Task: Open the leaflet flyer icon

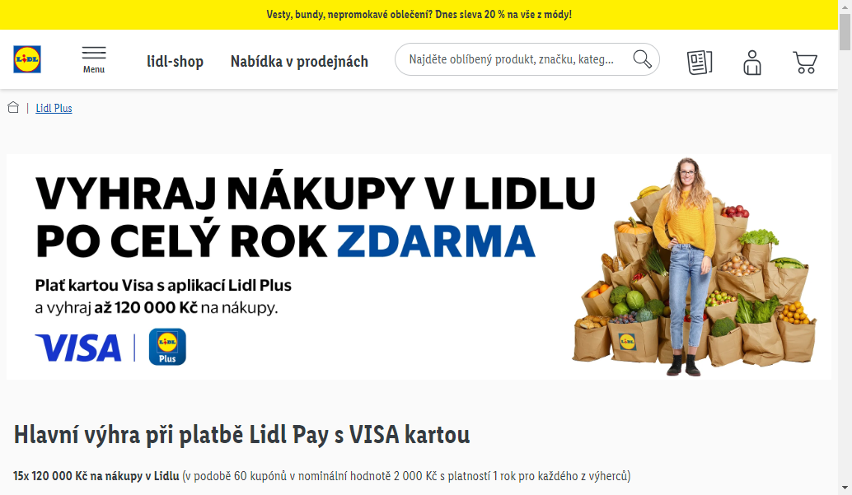Action: click(x=700, y=62)
